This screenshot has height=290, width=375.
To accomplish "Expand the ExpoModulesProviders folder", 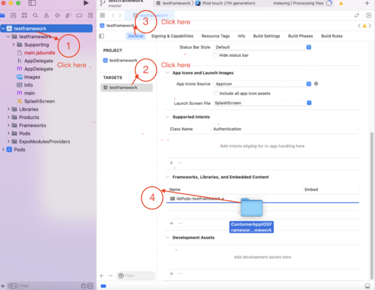I will [8, 141].
